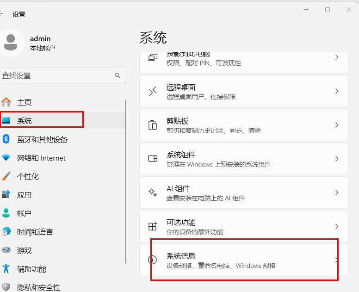359x292 pixels.
Task: Open 帐户 settings category
Action: pos(62,213)
